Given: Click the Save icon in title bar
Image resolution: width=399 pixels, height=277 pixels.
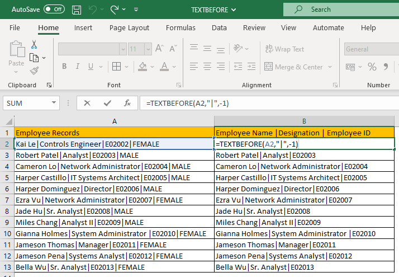Looking at the screenshot, I should 77,10.
